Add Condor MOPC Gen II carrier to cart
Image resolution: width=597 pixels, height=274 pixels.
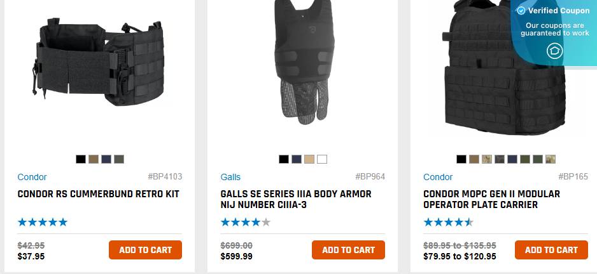tap(551, 250)
